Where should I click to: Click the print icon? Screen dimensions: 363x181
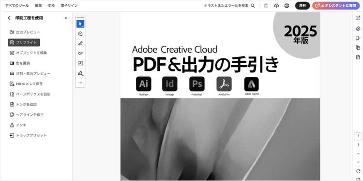[287, 6]
